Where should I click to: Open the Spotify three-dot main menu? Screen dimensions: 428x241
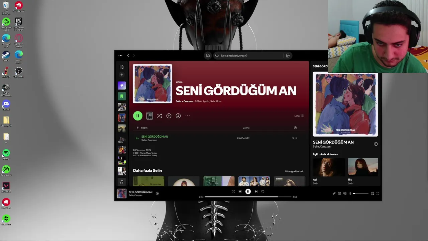click(x=120, y=56)
